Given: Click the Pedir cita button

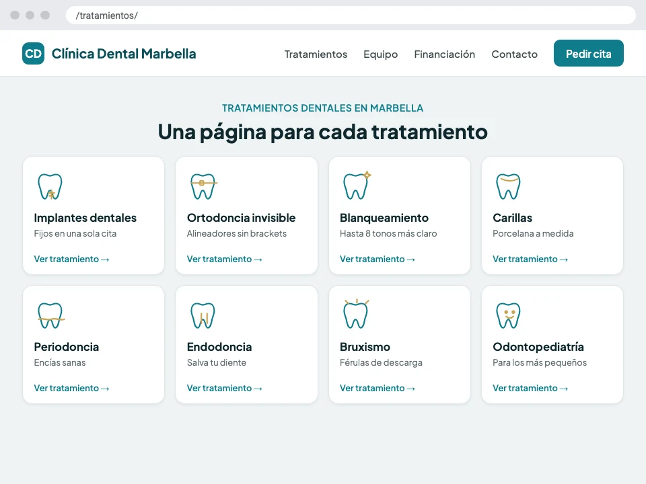Looking at the screenshot, I should click(588, 54).
